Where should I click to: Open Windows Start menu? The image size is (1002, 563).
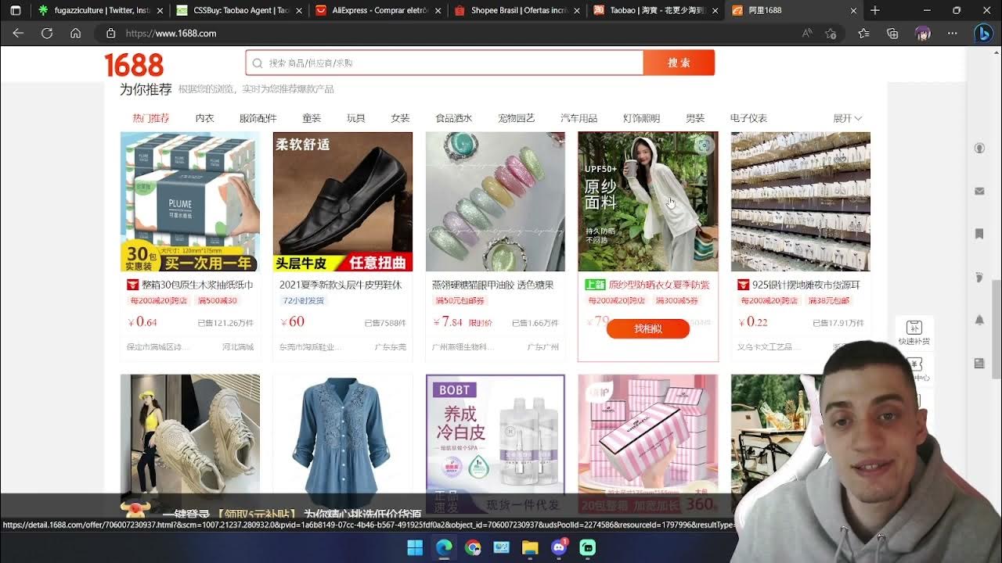point(415,547)
